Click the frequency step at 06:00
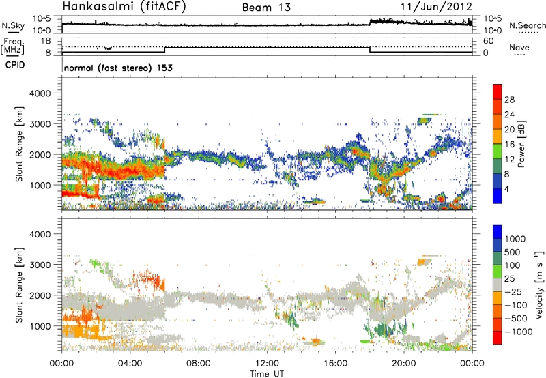 point(164,50)
